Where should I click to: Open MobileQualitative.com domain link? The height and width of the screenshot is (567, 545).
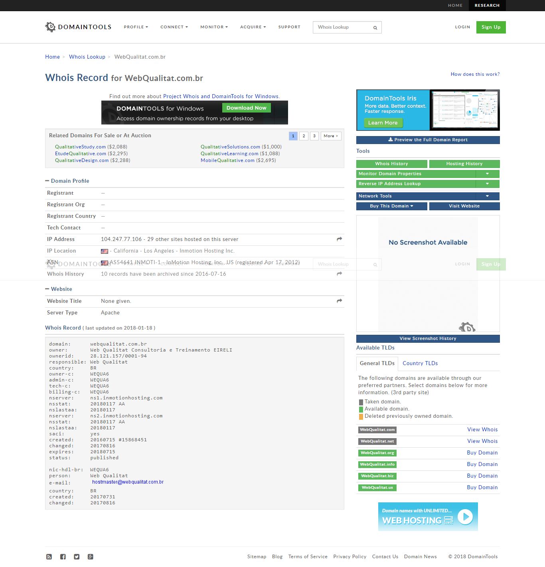coord(227,160)
